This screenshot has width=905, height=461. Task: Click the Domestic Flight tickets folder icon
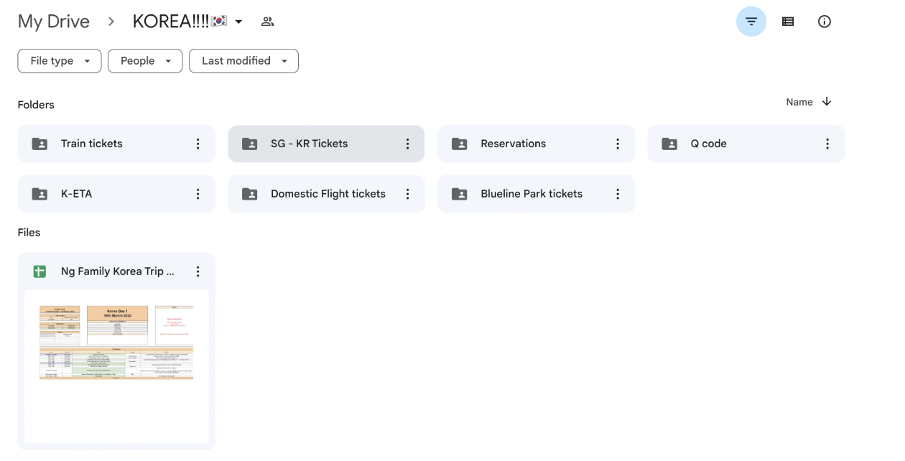pyautogui.click(x=250, y=194)
